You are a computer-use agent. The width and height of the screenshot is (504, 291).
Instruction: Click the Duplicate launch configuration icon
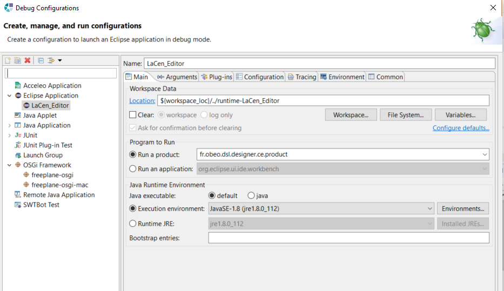coord(17,60)
